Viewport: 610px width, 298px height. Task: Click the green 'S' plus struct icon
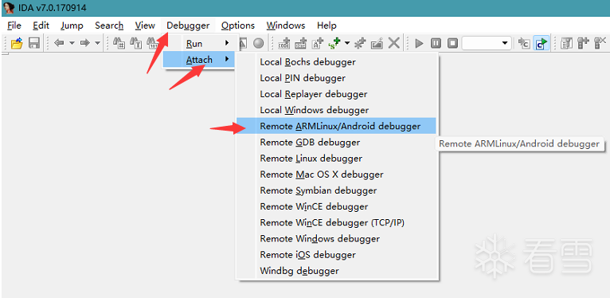(x=334, y=43)
